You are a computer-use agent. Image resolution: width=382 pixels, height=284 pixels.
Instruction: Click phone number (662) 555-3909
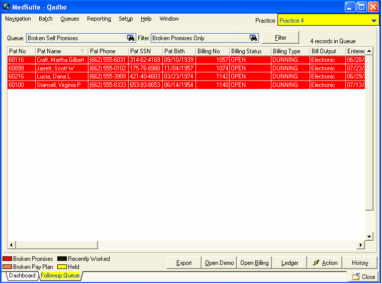[108, 76]
